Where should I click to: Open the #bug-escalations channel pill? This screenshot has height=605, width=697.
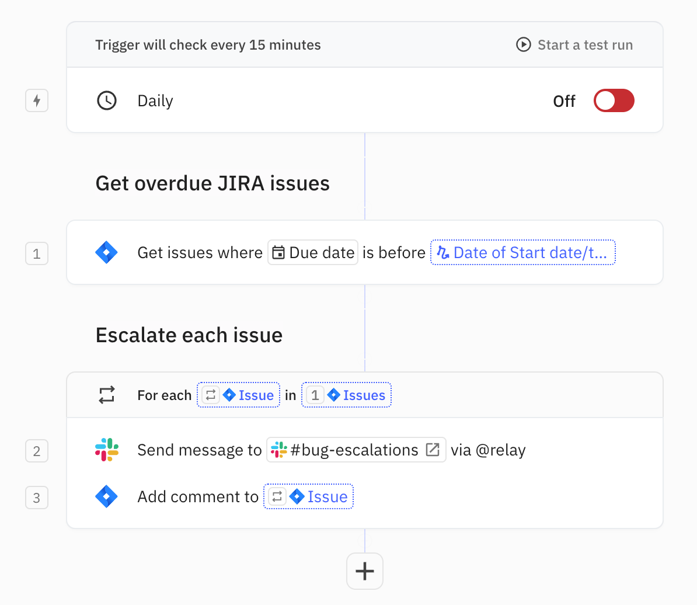coord(356,450)
